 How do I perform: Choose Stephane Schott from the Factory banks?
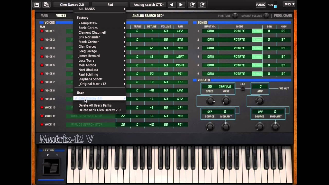(x=100, y=79)
